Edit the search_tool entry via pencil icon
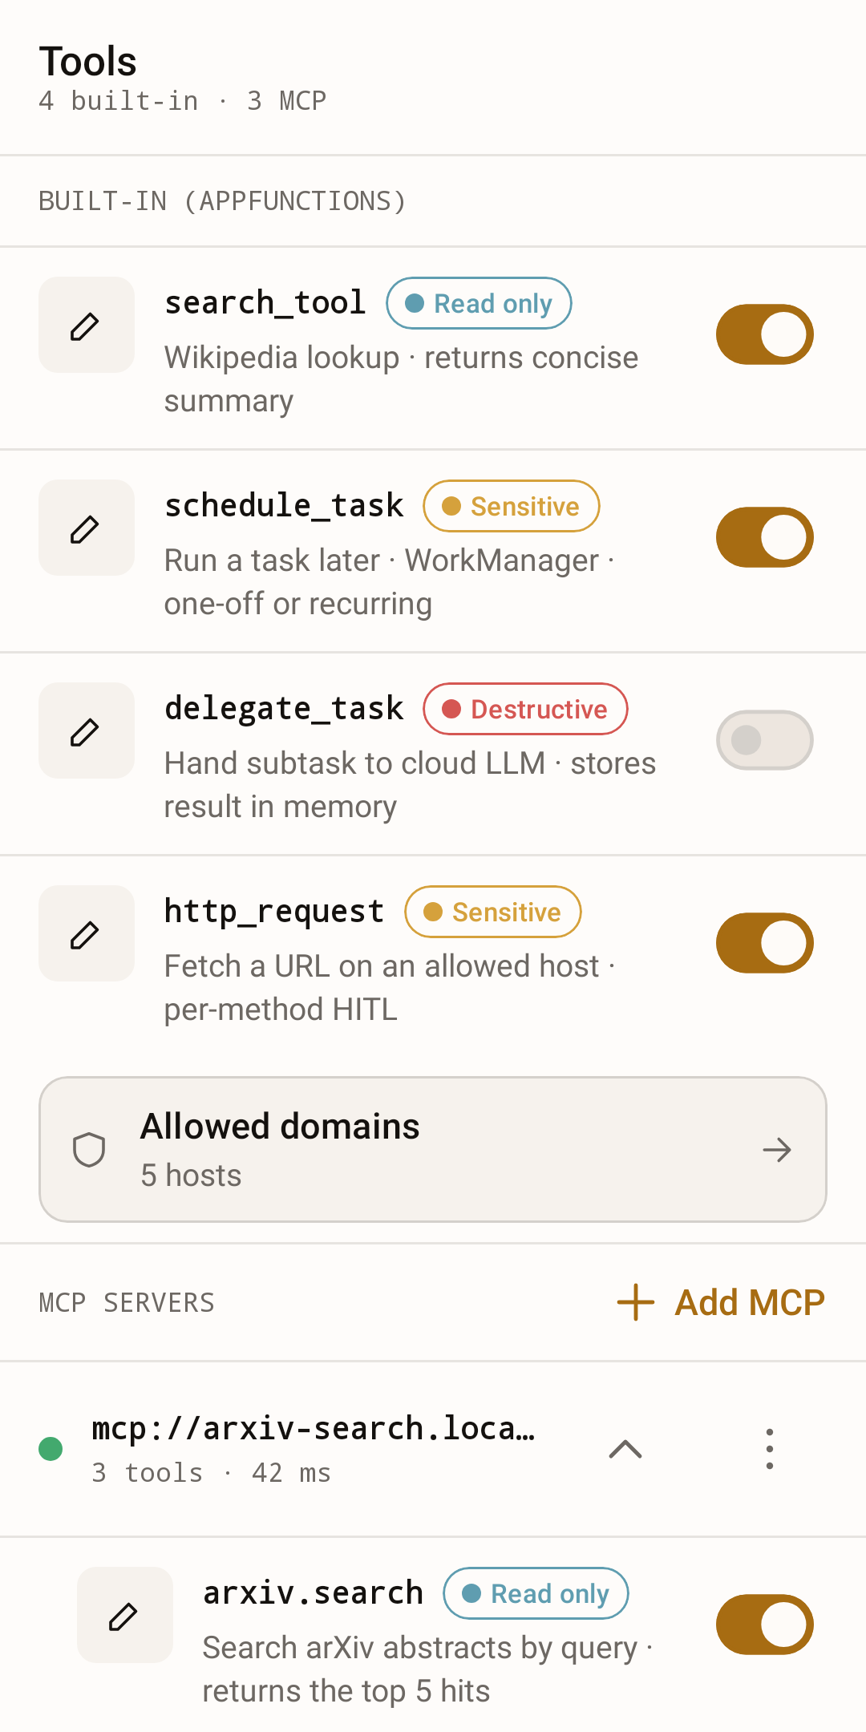Screen dimensions: 866x1732 coord(86,325)
